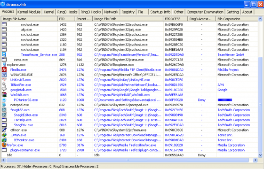The width and height of the screenshot is (264, 169).
Task: Select the googletalk.exe process name
Action: click(x=21, y=90)
